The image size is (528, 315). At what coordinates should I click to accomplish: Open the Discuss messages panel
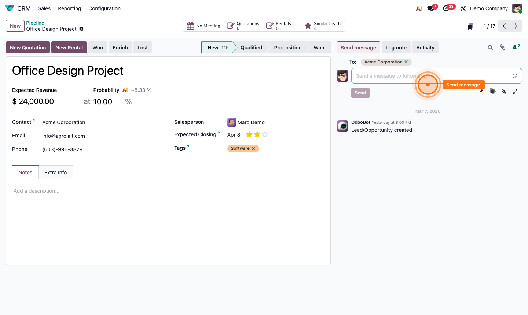pyautogui.click(x=429, y=8)
